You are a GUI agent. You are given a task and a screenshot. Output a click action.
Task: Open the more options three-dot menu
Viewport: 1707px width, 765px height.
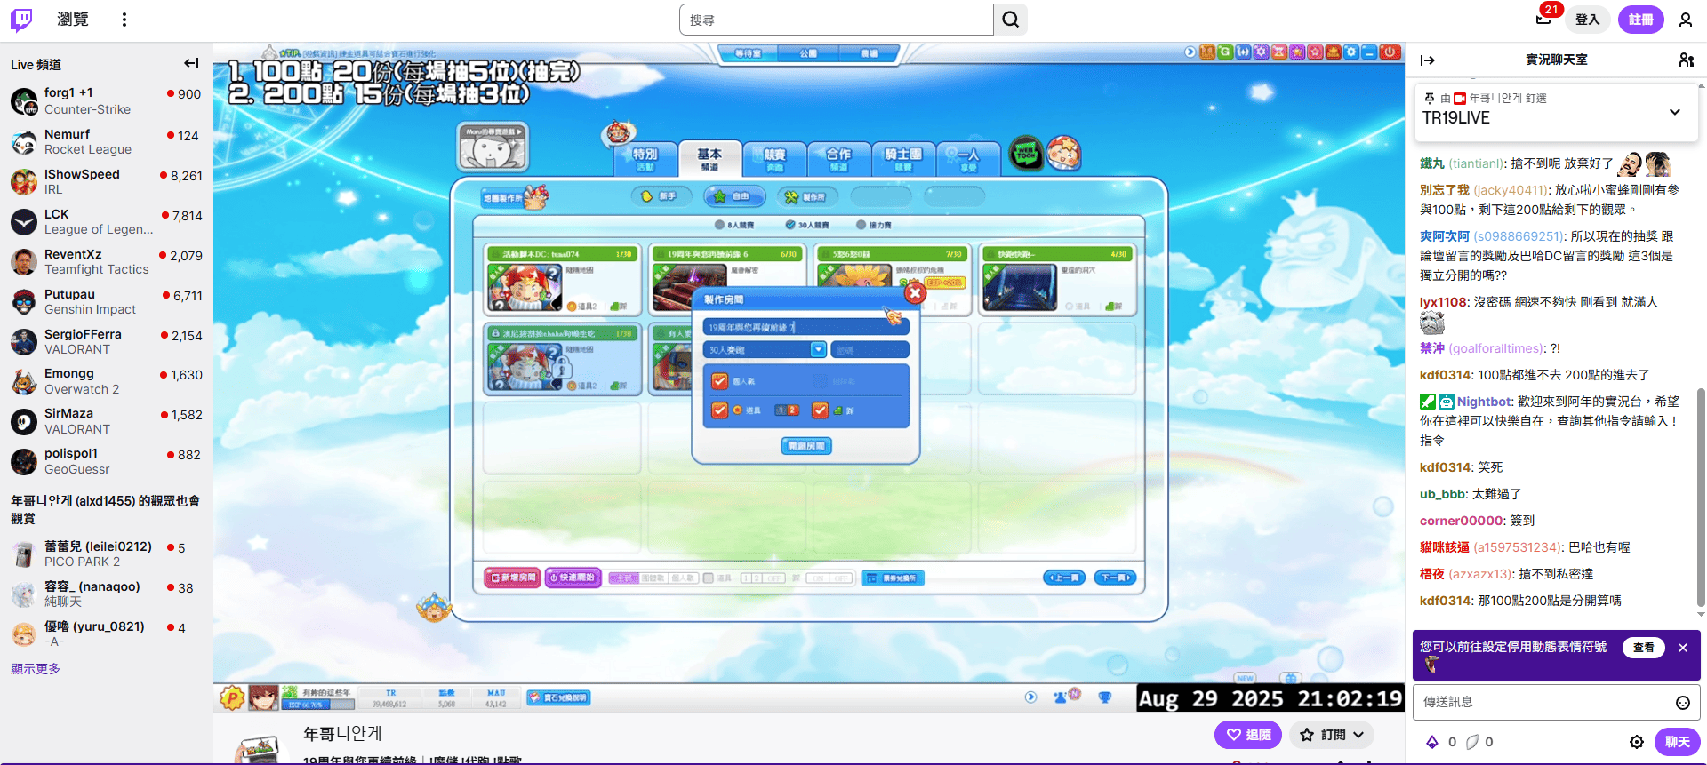point(124,20)
